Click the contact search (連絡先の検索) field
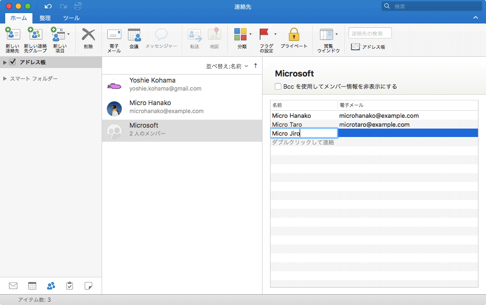486x305 pixels. click(x=370, y=33)
